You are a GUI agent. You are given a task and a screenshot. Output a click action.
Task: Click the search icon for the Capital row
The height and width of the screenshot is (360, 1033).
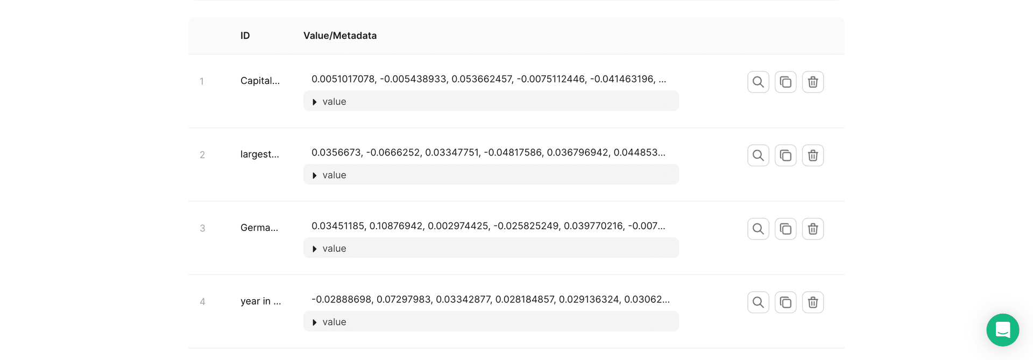click(758, 82)
